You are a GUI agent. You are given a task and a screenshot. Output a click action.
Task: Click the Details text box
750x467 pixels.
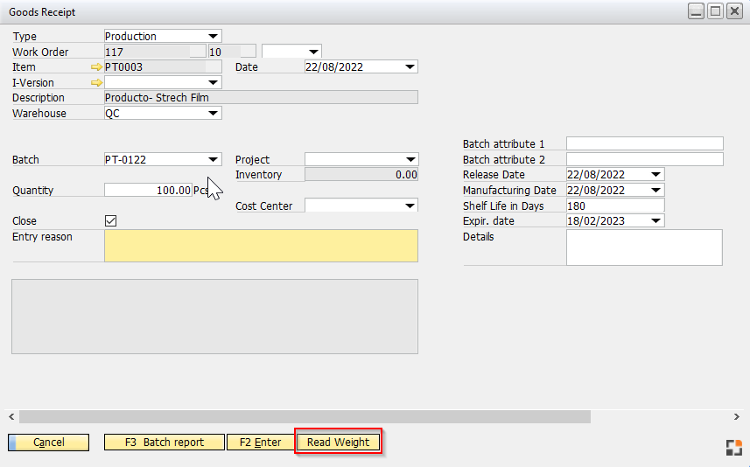pyautogui.click(x=644, y=247)
